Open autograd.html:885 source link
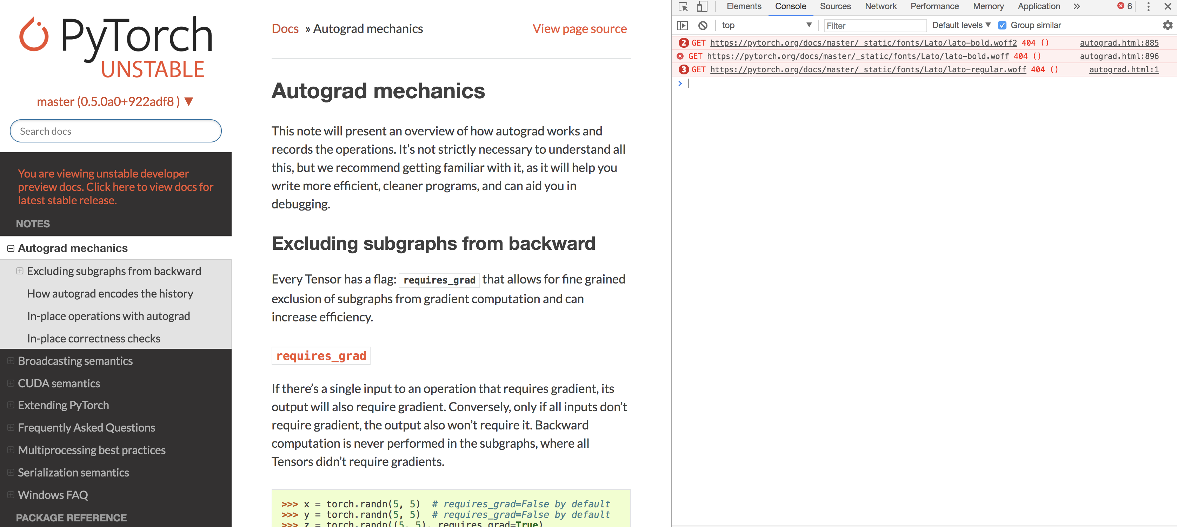 point(1119,43)
